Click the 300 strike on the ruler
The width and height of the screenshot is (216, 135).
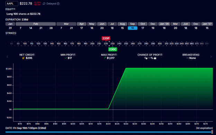[160, 44]
